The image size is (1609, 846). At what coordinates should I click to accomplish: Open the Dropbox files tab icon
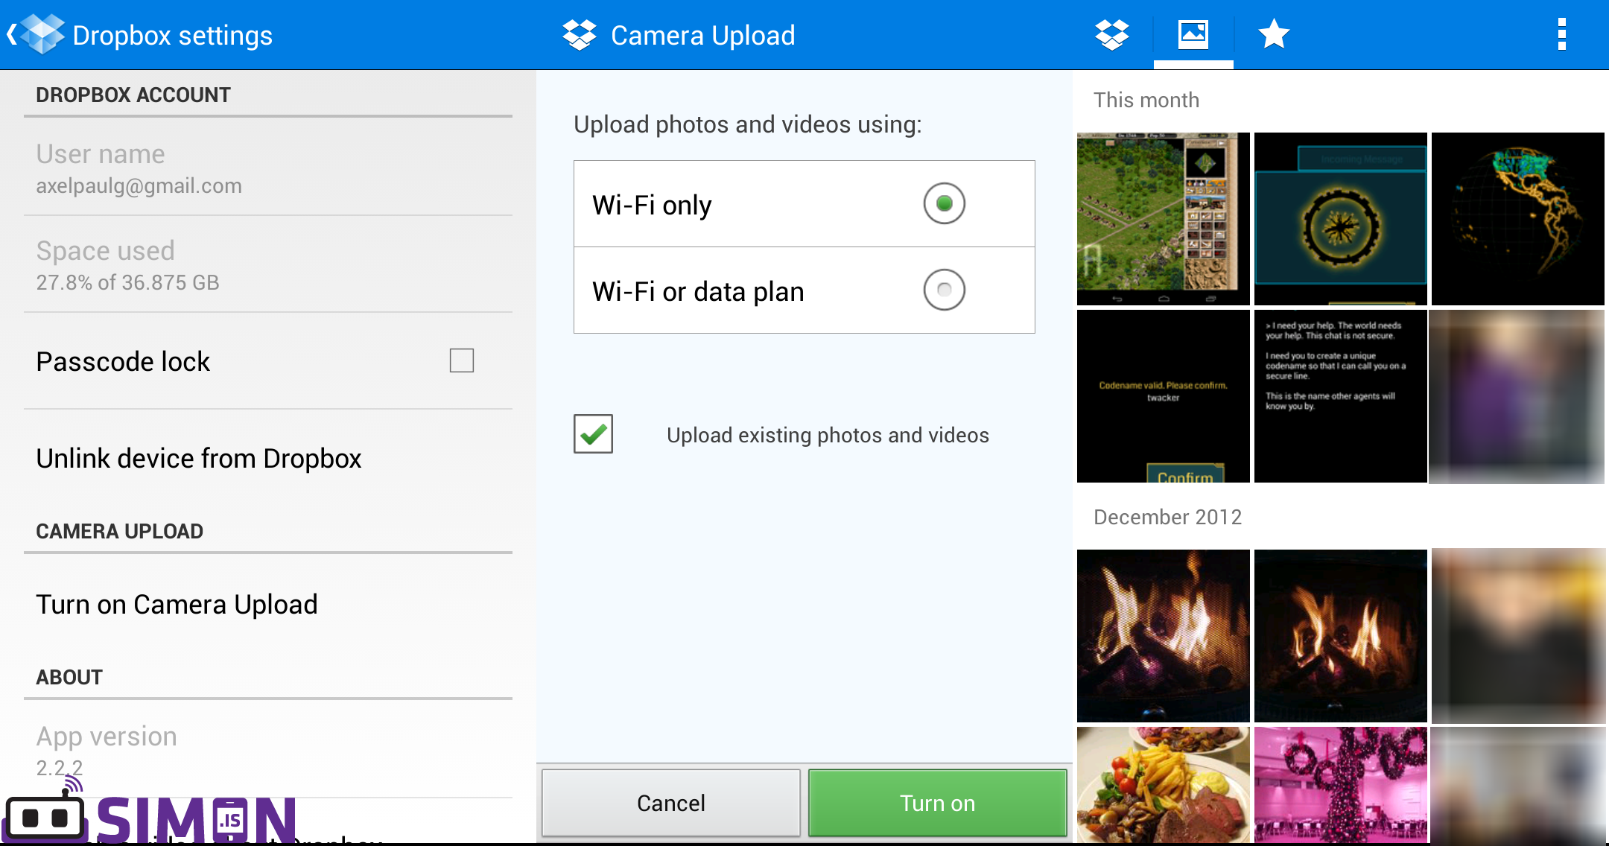(1111, 34)
